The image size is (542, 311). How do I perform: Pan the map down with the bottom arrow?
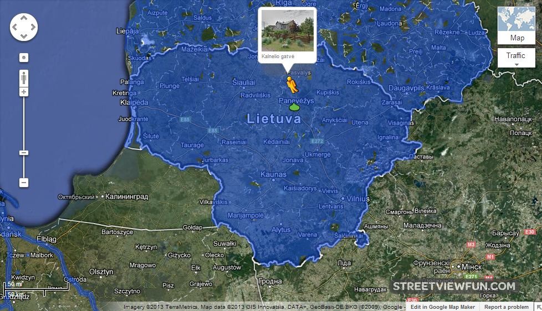click(x=24, y=35)
